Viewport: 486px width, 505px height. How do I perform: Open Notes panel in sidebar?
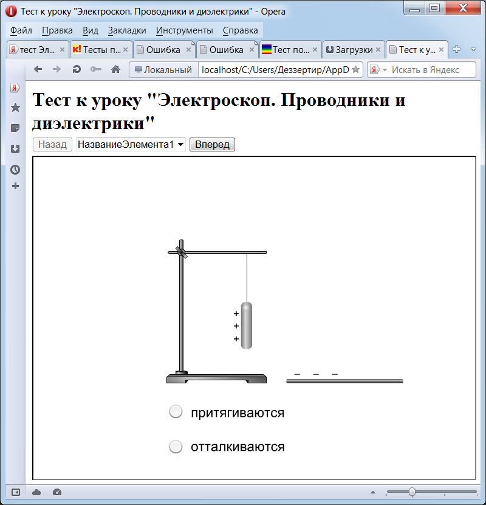pos(15,128)
